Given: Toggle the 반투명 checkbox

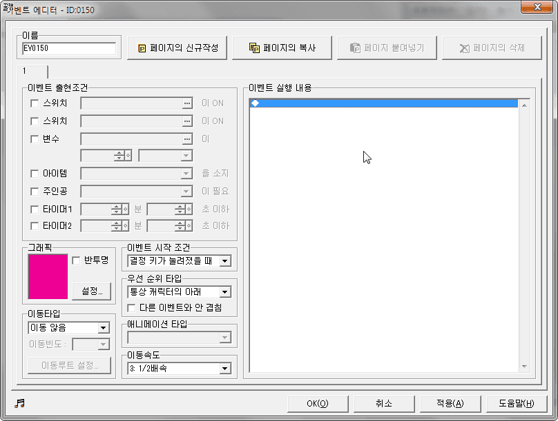Looking at the screenshot, I should [77, 260].
